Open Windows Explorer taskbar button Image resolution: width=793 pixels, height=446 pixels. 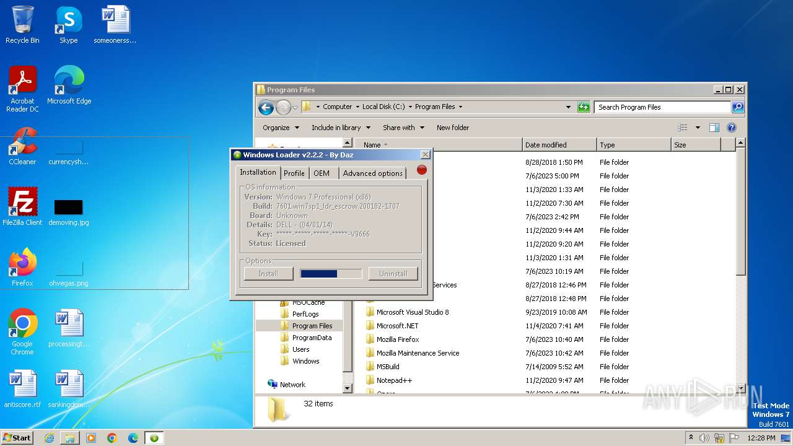point(70,438)
